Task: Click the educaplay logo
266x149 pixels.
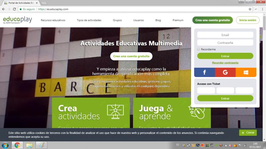Action: coord(18,20)
